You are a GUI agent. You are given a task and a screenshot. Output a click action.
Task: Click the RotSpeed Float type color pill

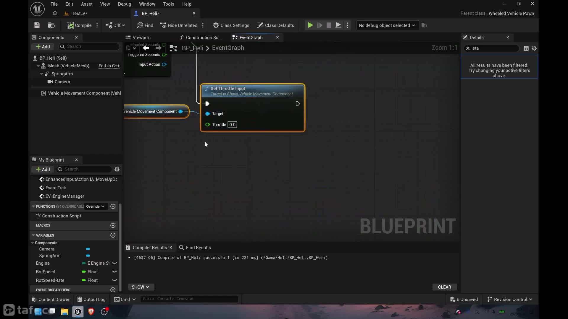(84, 272)
